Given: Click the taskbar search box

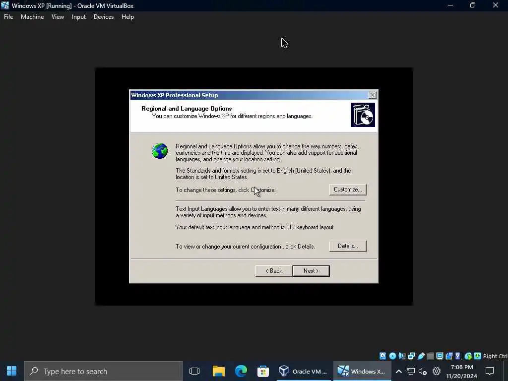Looking at the screenshot, I should click(103, 371).
